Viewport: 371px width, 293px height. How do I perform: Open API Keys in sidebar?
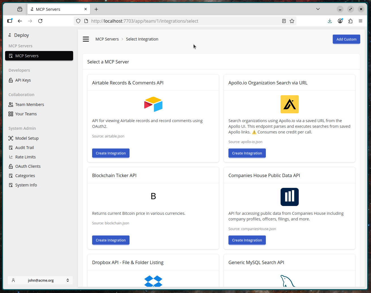pos(23,80)
